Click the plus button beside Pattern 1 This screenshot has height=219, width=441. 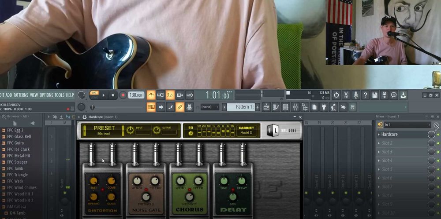[x=258, y=107]
